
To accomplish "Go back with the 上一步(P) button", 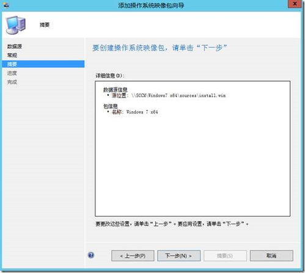I will pos(133,256).
